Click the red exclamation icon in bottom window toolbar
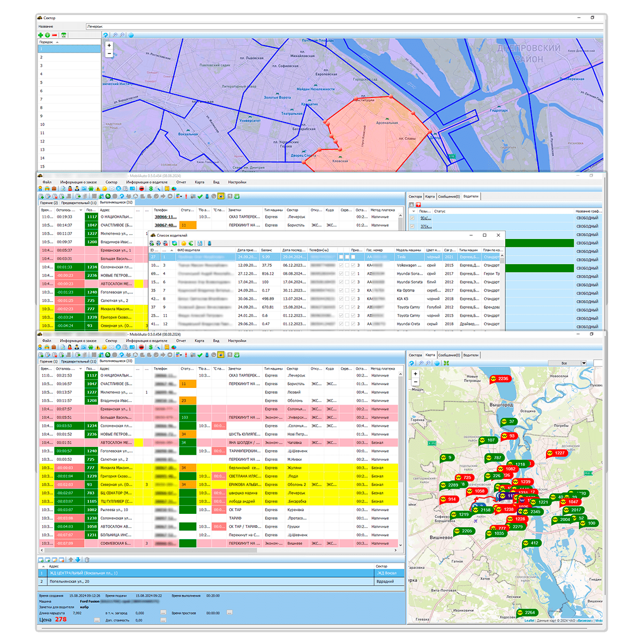 click(x=185, y=355)
